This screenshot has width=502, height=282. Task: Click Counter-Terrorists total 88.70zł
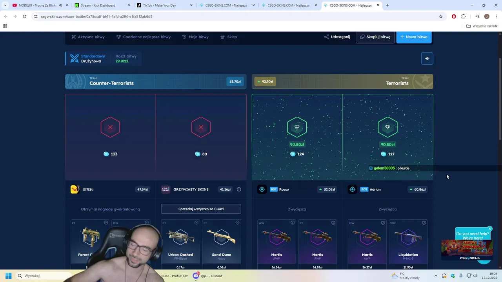[x=235, y=81]
